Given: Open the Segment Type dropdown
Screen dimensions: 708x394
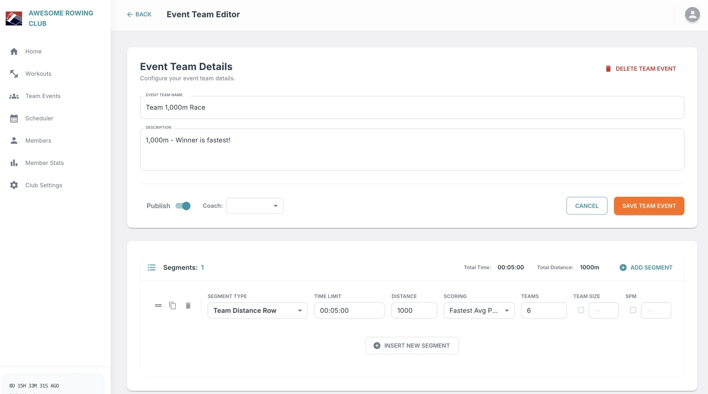Looking at the screenshot, I should pos(257,310).
